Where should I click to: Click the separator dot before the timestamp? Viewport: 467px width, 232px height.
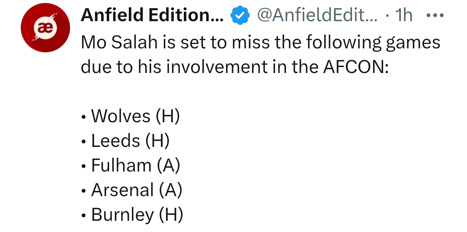pyautogui.click(x=387, y=16)
